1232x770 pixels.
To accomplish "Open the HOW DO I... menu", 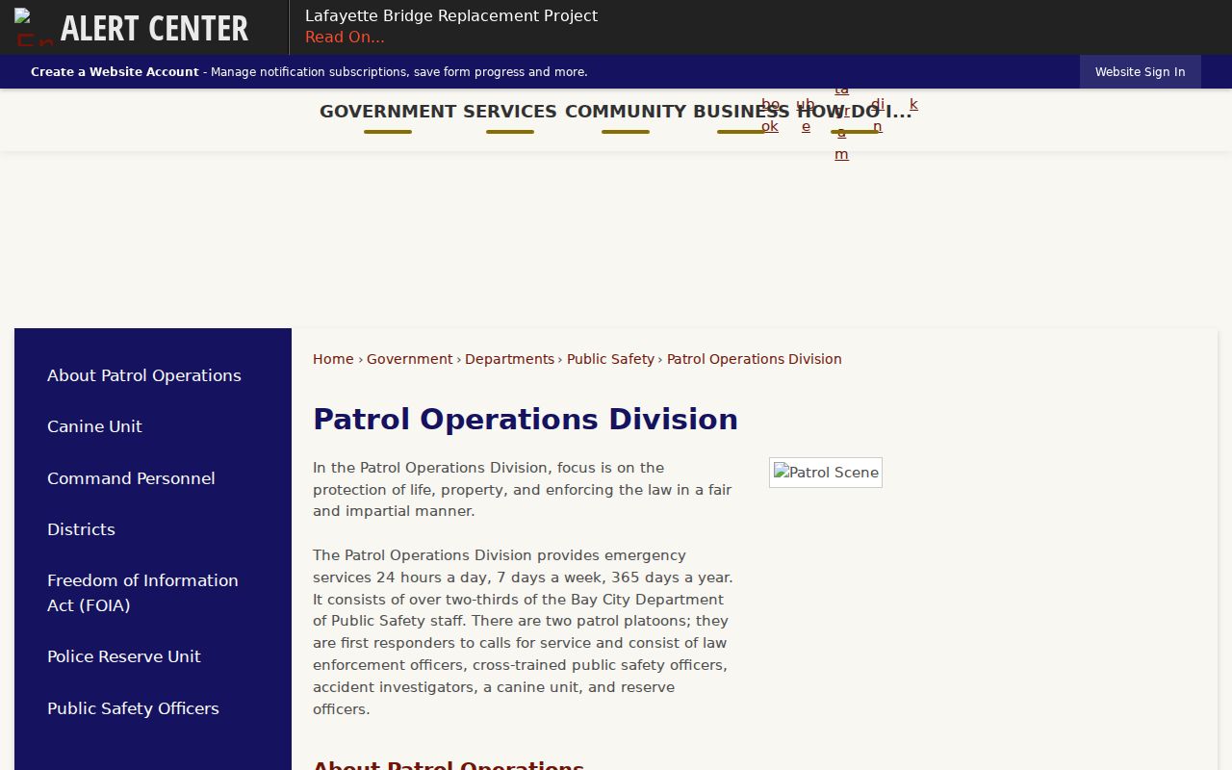I will pyautogui.click(x=855, y=112).
